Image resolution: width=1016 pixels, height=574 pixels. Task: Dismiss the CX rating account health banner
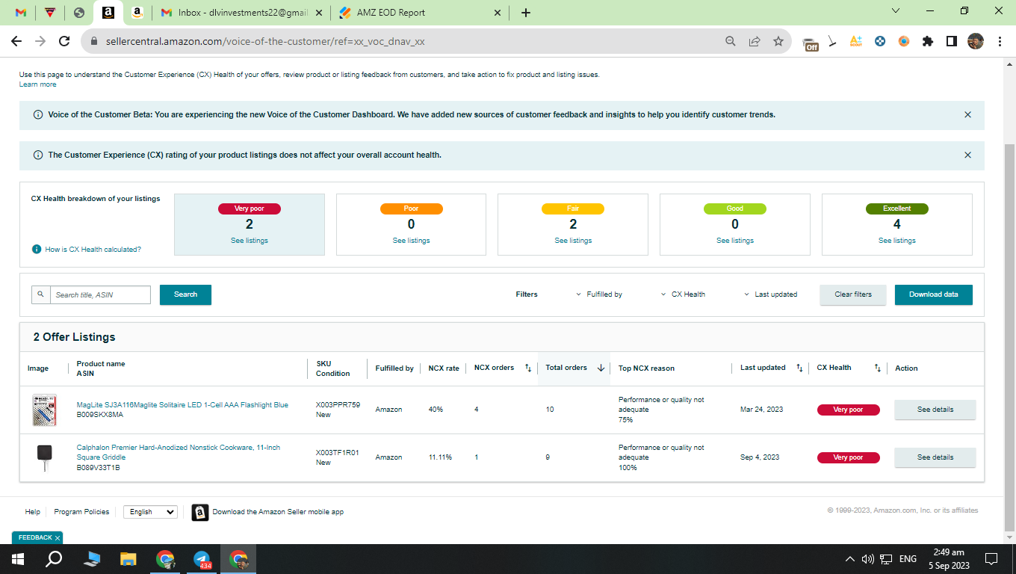[x=968, y=155]
